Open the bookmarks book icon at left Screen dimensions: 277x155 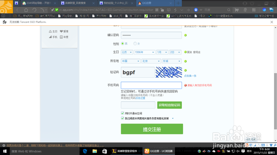[3, 16]
